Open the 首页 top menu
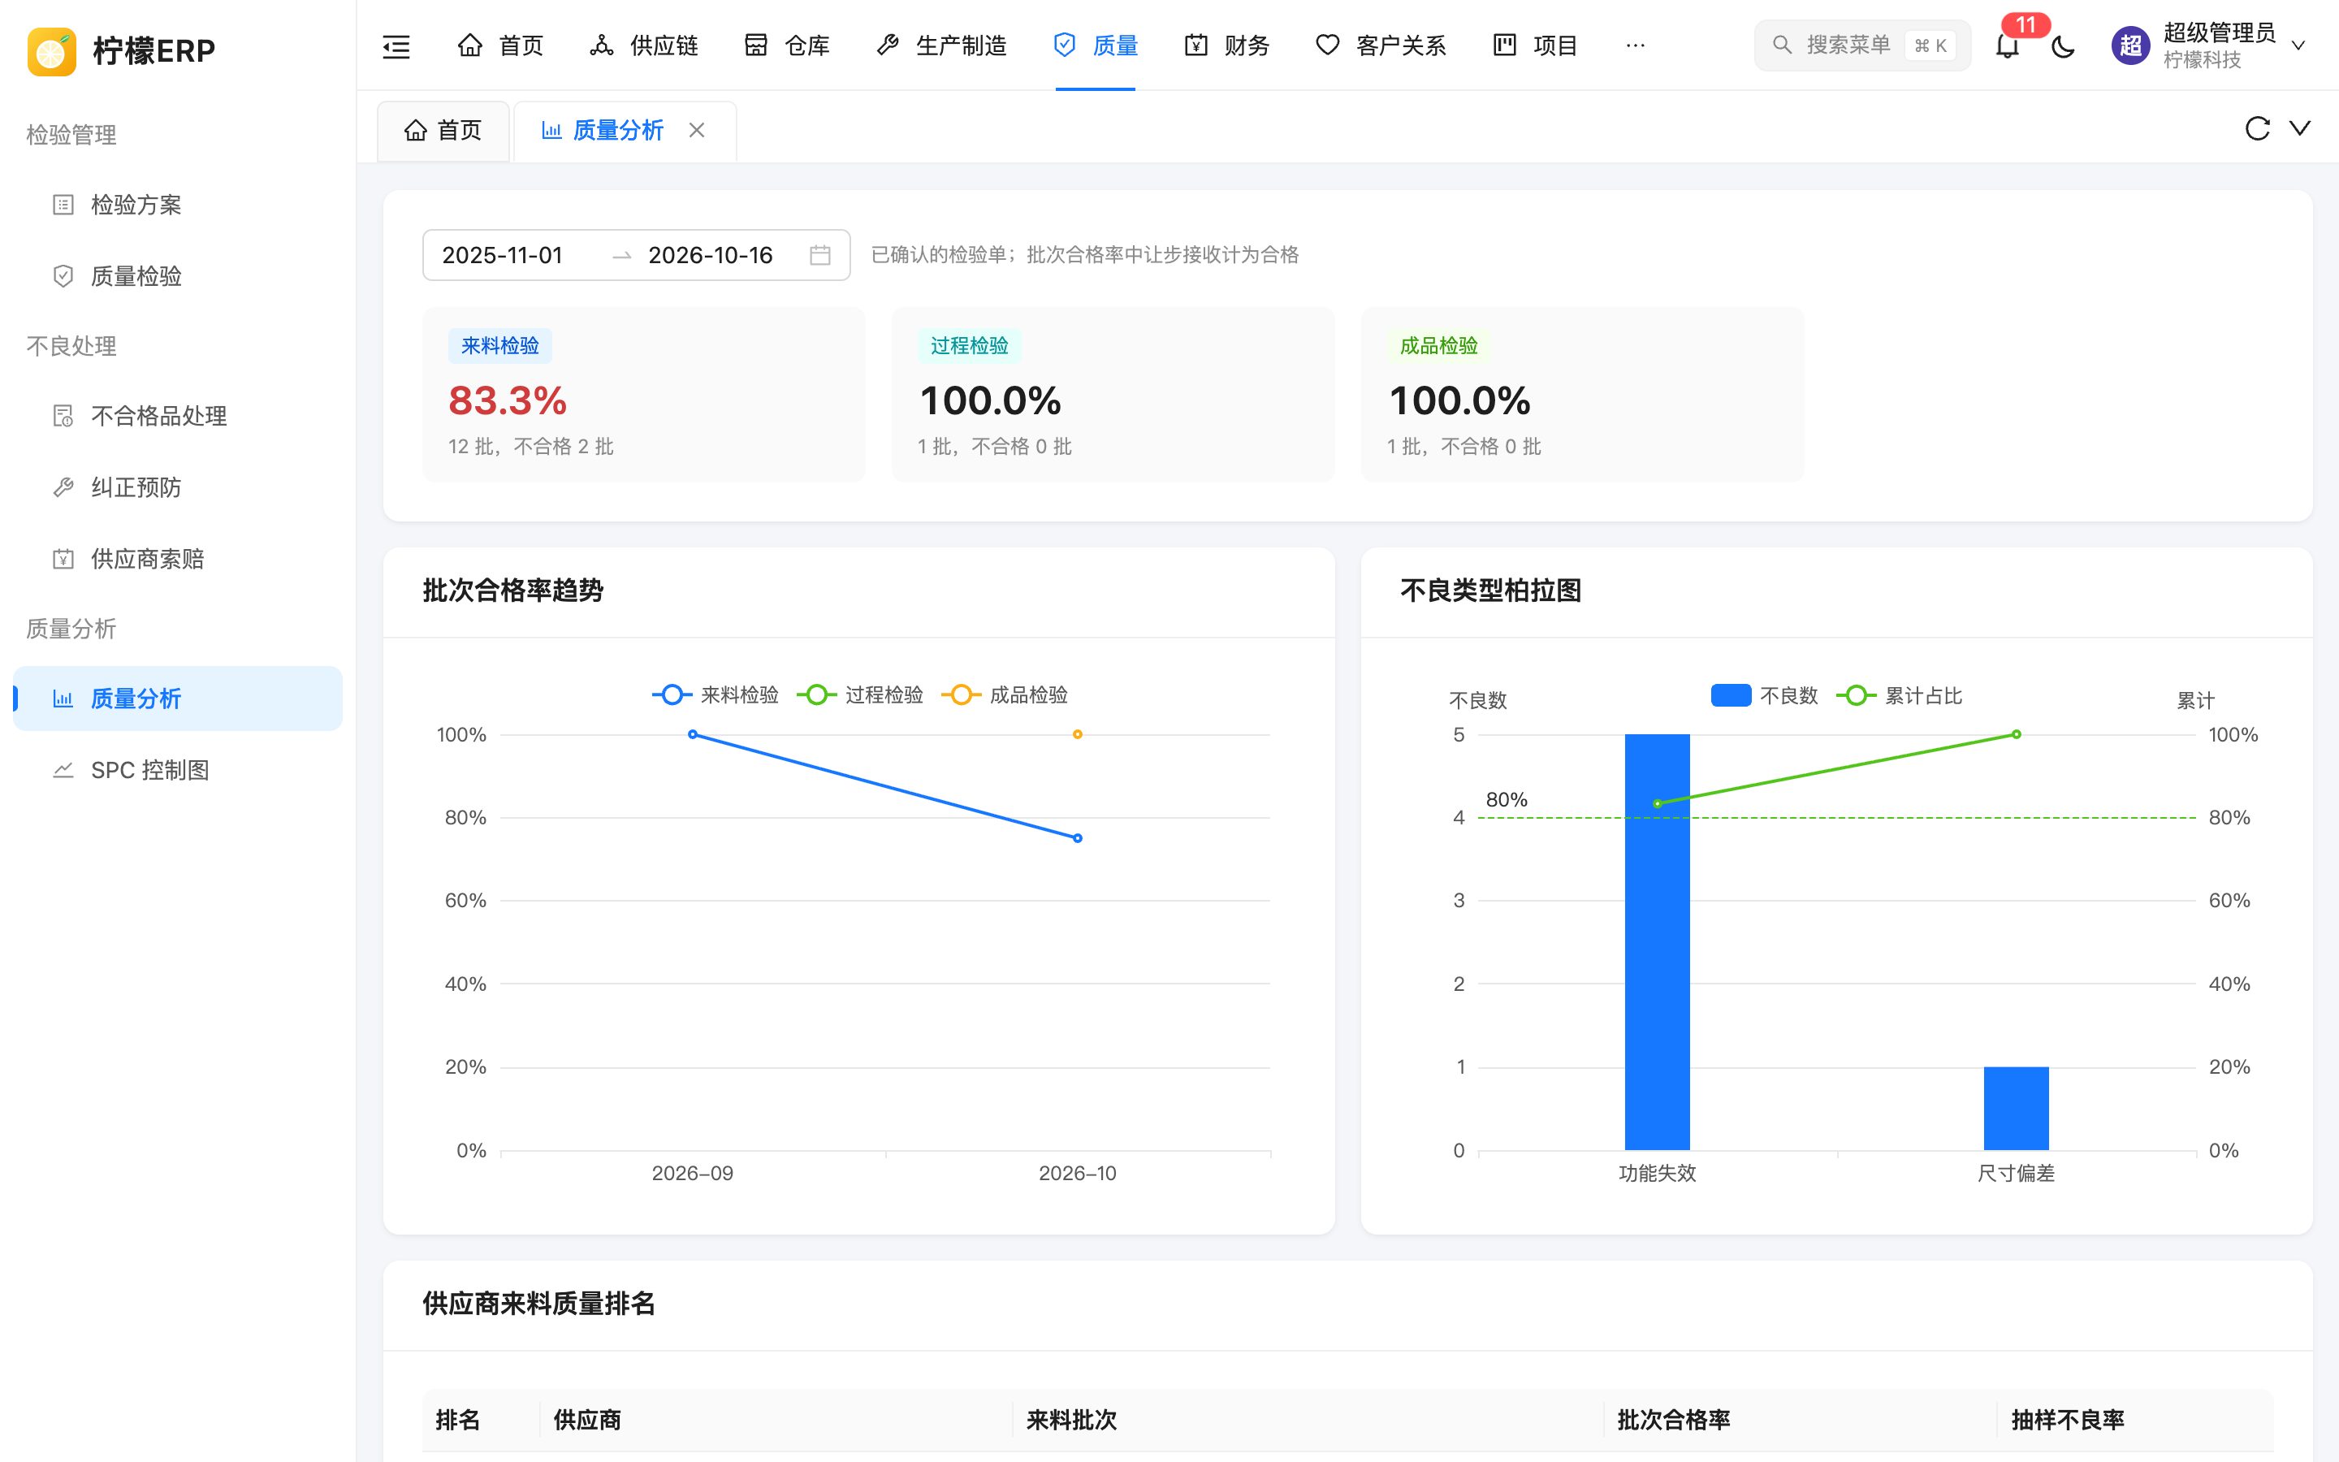Image resolution: width=2339 pixels, height=1462 pixels. [499, 45]
